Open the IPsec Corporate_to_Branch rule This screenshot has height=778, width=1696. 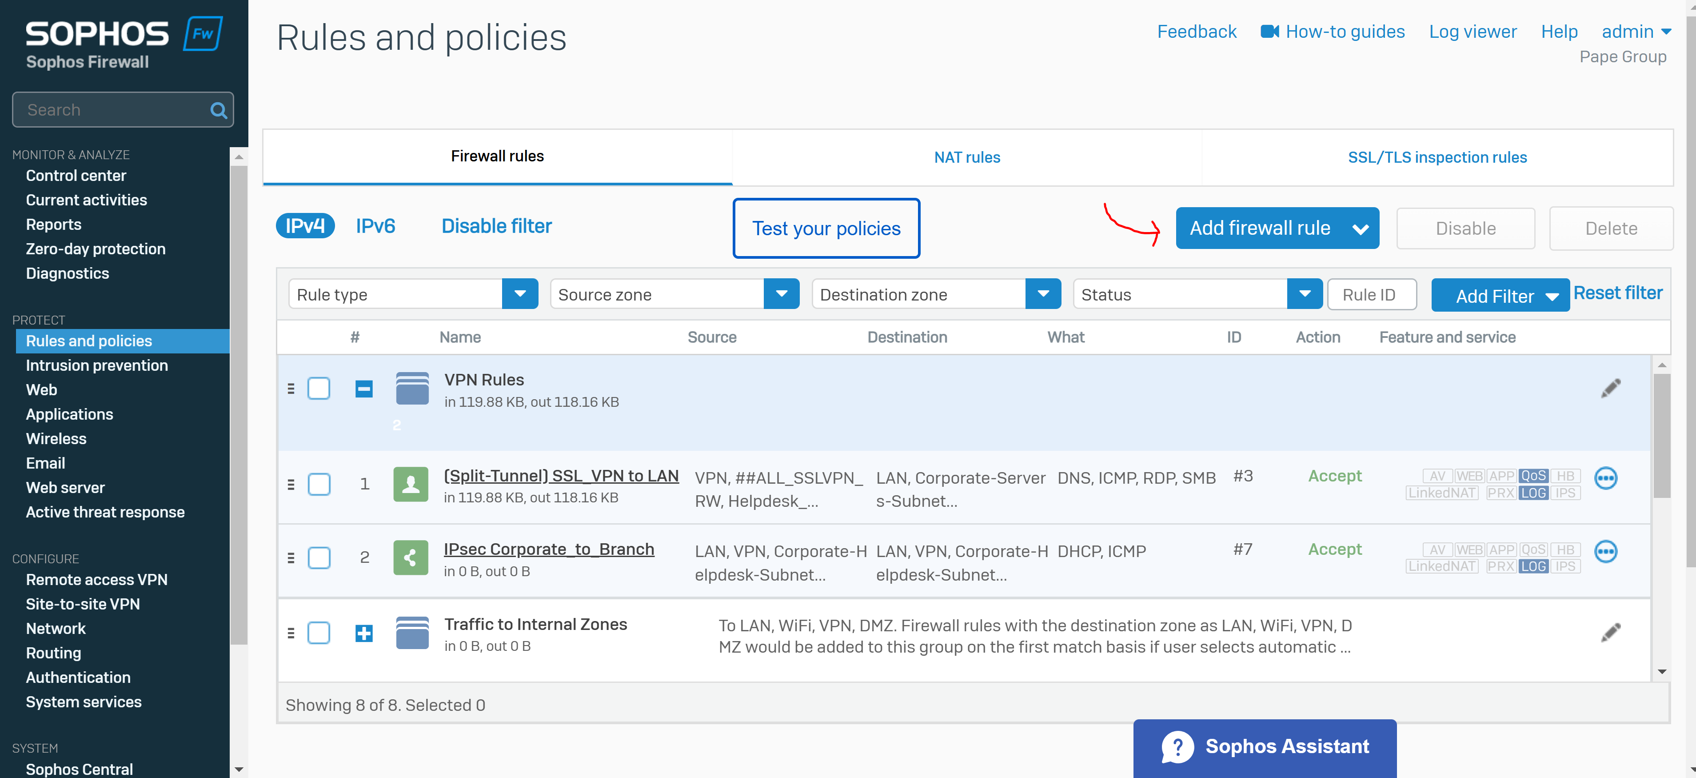548,549
